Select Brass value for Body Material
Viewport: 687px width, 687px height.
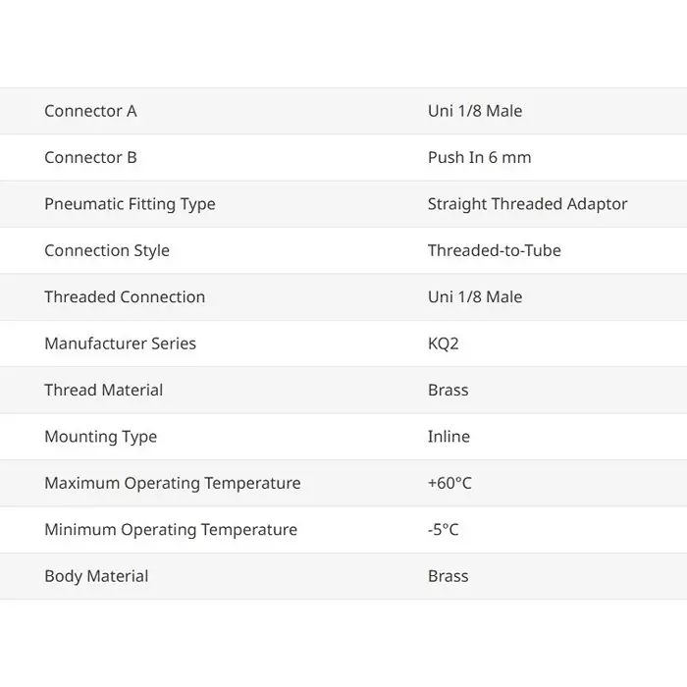[449, 576]
